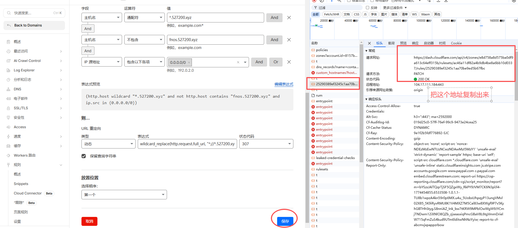Open the Cookie tab in DevTools
This screenshot has width=518, height=228.
click(x=456, y=43)
